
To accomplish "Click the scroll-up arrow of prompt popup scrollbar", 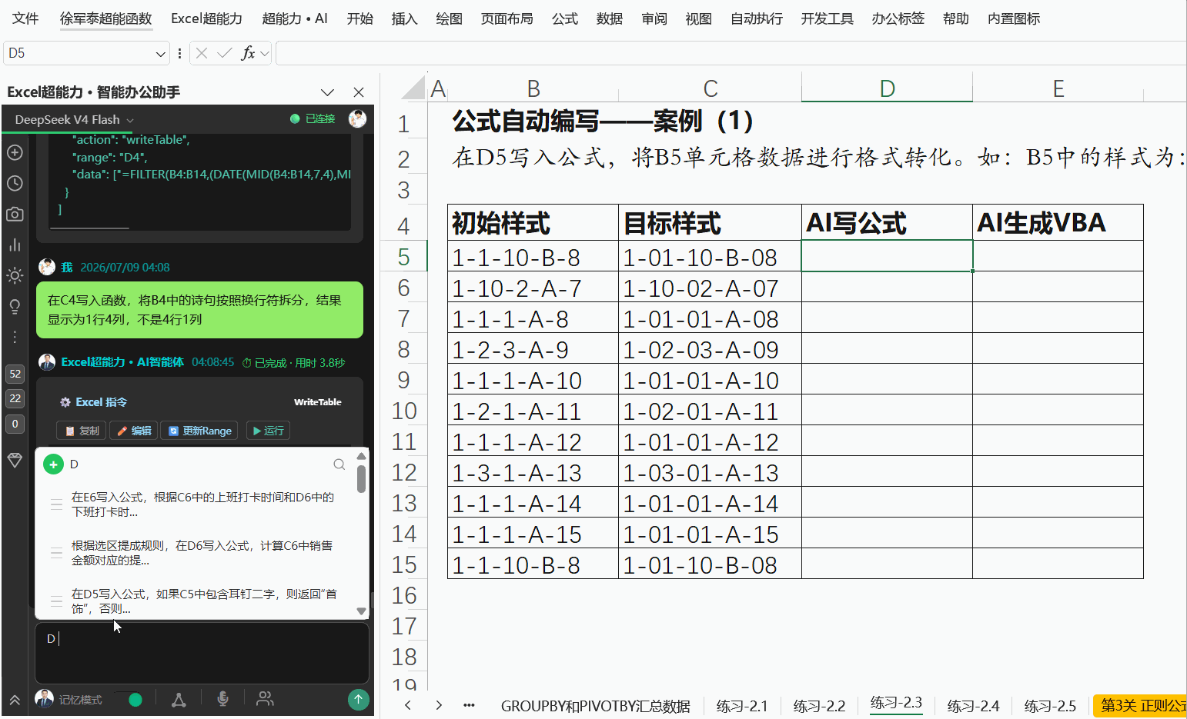I will [x=361, y=456].
